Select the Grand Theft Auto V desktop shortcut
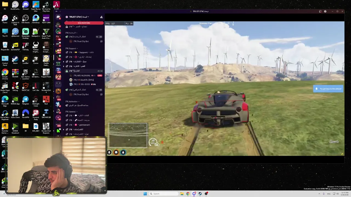This screenshot has height=197, width=351. [46, 33]
